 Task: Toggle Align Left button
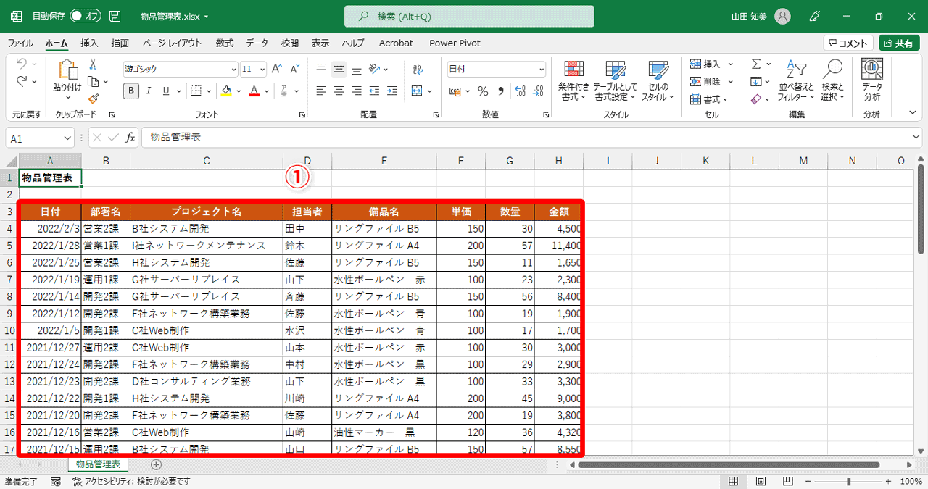click(321, 91)
